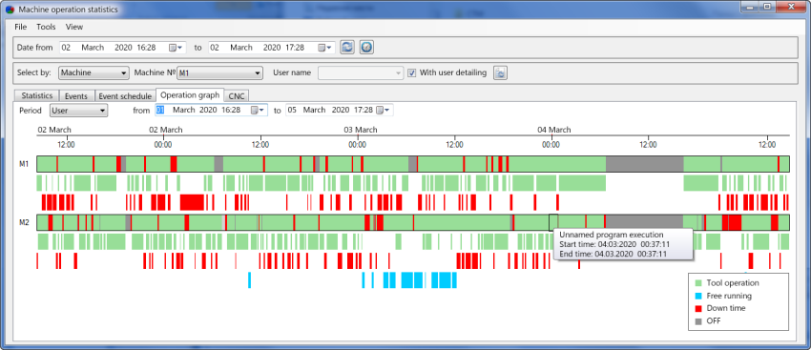811x350 pixels.
Task: Open calendar picker for Date from field
Action: [x=176, y=48]
